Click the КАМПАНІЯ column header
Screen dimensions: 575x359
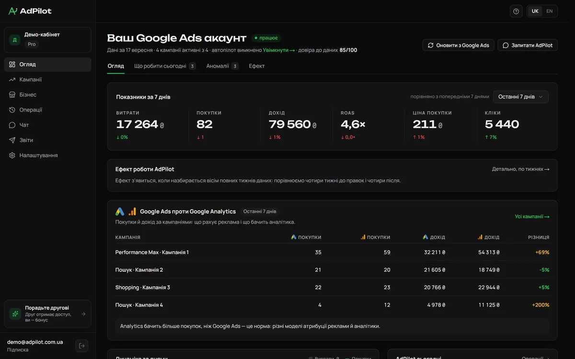(128, 237)
